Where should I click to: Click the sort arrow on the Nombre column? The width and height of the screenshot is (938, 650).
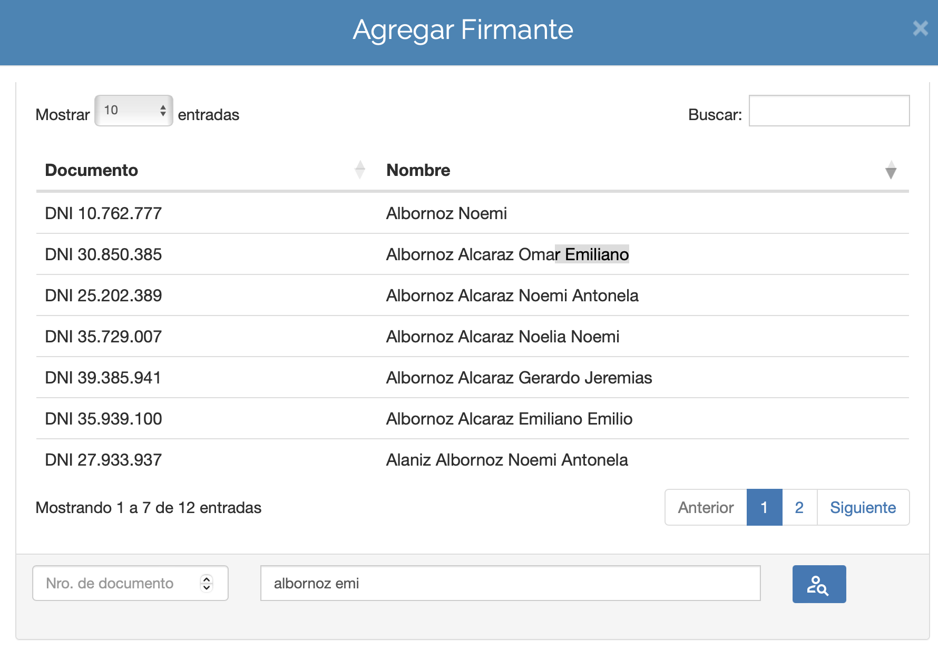[x=890, y=170]
